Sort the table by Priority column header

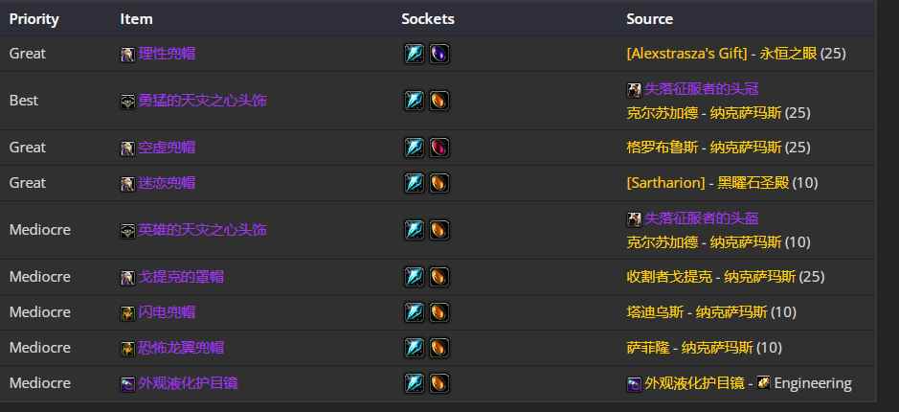[34, 19]
